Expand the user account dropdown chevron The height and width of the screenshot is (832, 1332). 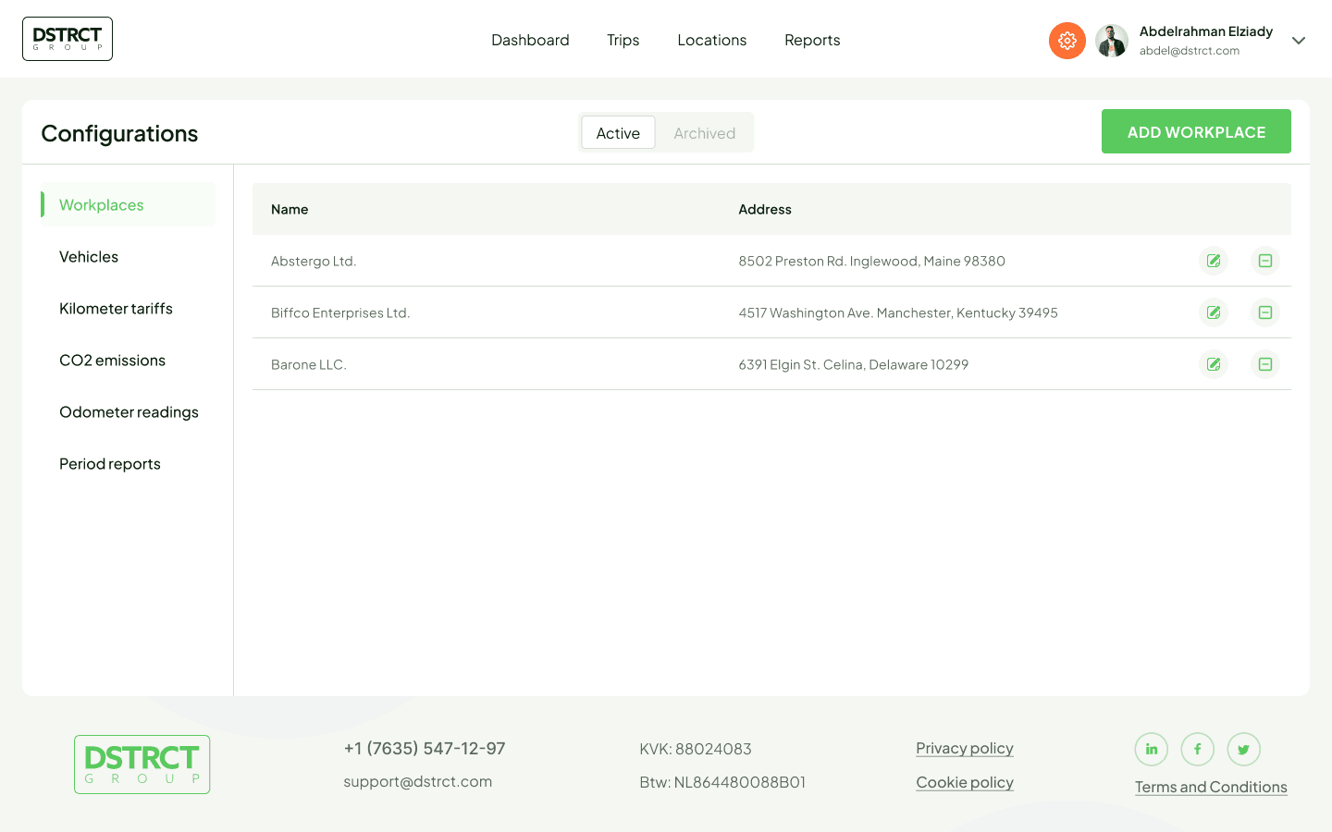click(x=1299, y=41)
